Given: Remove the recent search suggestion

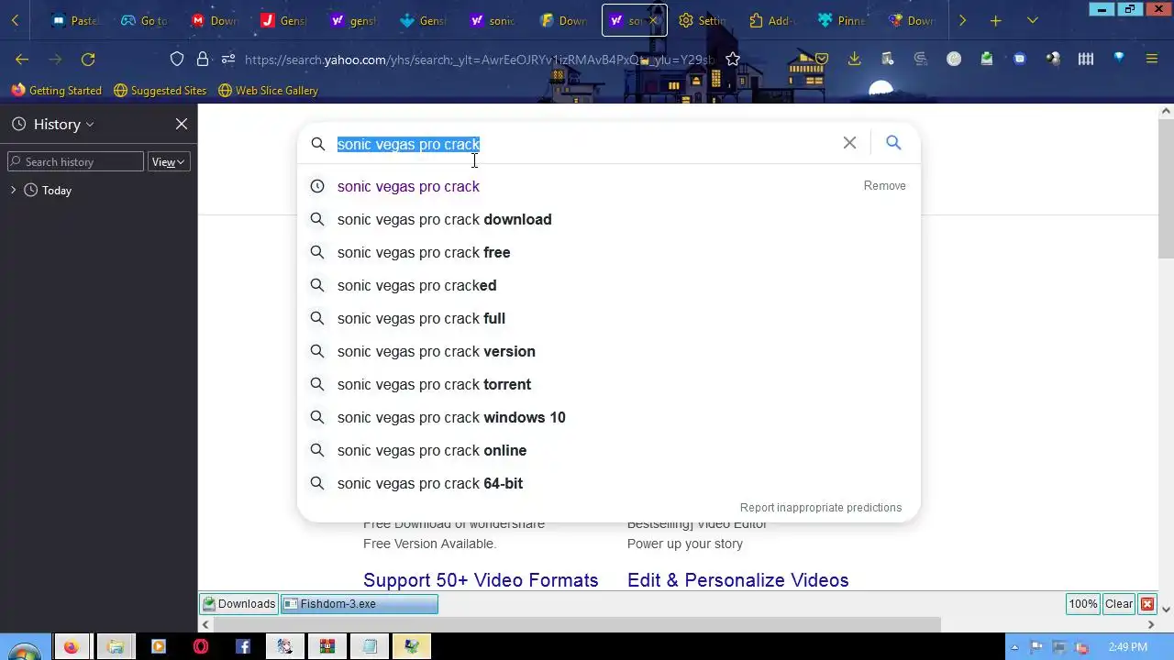Looking at the screenshot, I should 884,185.
